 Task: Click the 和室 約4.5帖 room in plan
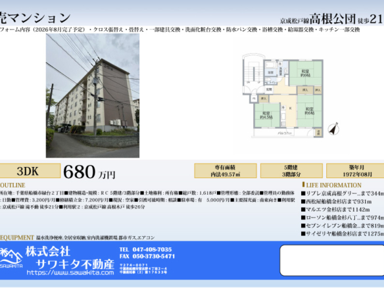point(266,115)
